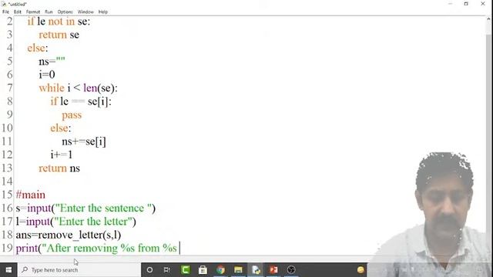The width and height of the screenshot is (493, 277).
Task: Click on the 'ns=""' line
Action: tap(52, 61)
